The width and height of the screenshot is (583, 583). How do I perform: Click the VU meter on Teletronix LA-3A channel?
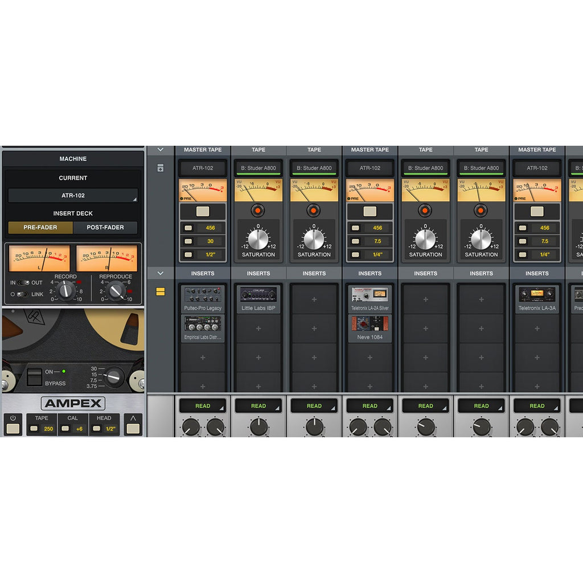(537, 190)
